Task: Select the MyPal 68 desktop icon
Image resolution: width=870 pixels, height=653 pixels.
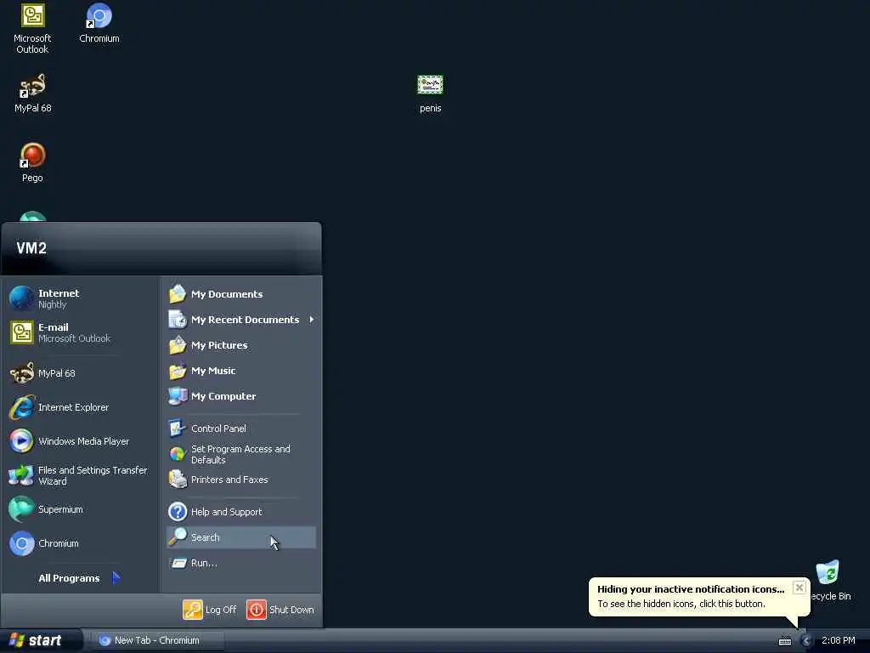Action: (33, 94)
